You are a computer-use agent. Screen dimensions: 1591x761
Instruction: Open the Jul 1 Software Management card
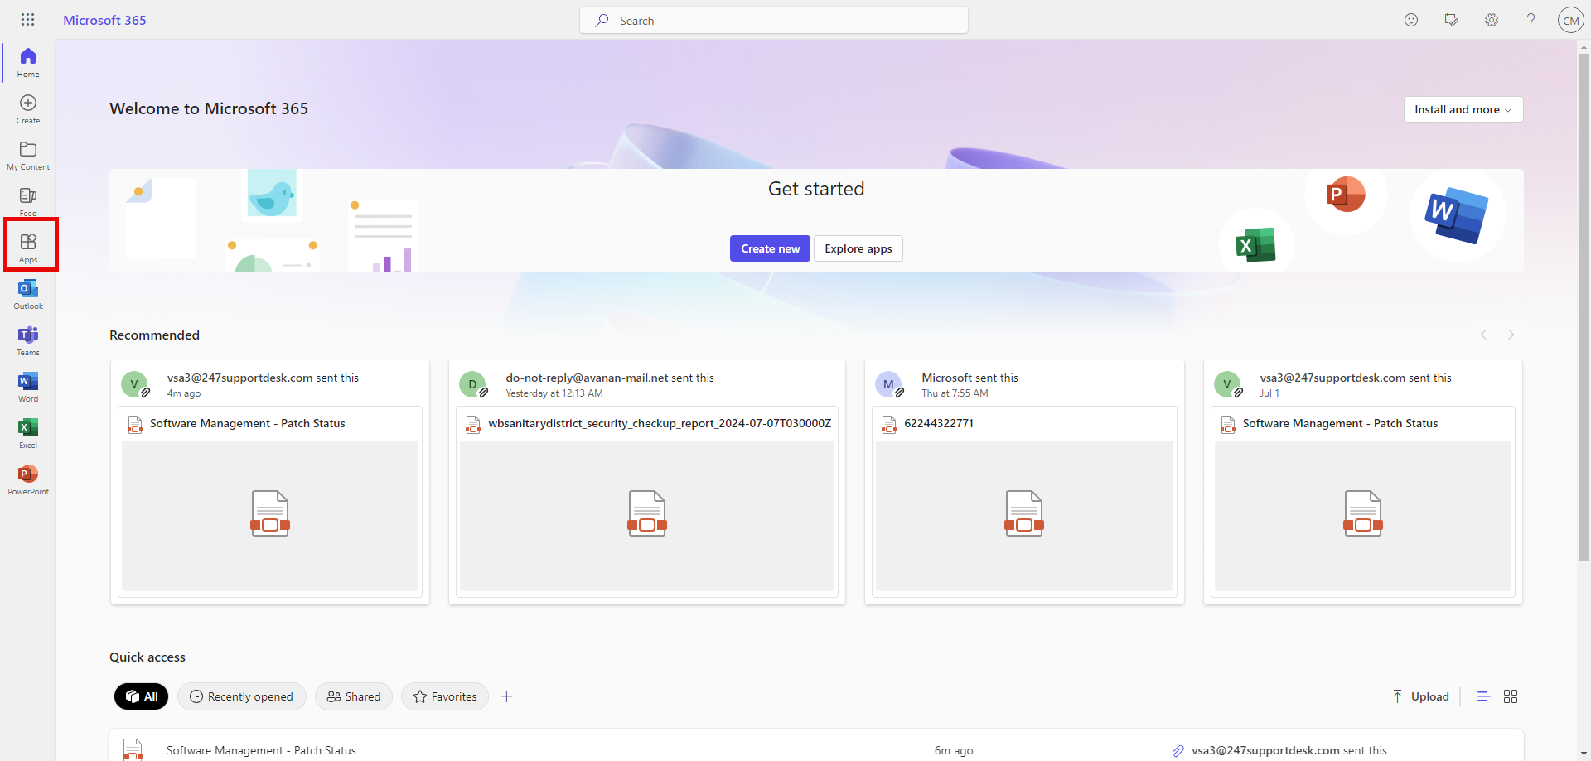tap(1363, 482)
